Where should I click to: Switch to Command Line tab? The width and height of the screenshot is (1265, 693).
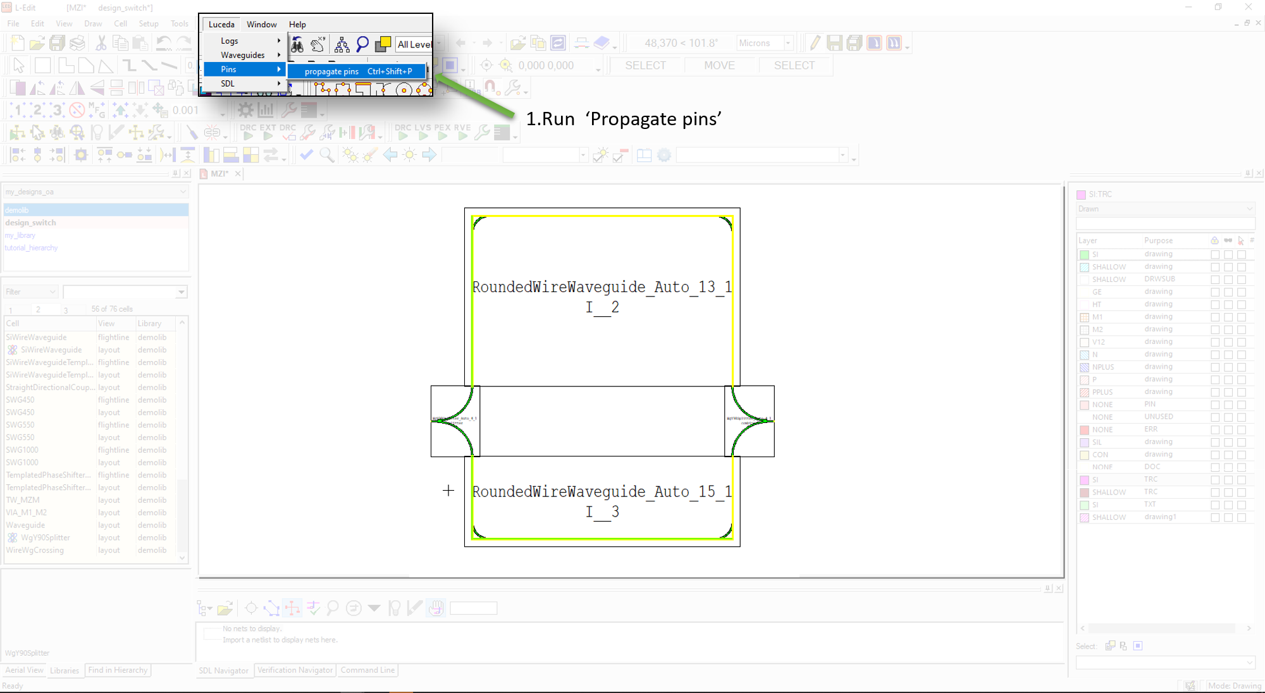click(x=367, y=670)
